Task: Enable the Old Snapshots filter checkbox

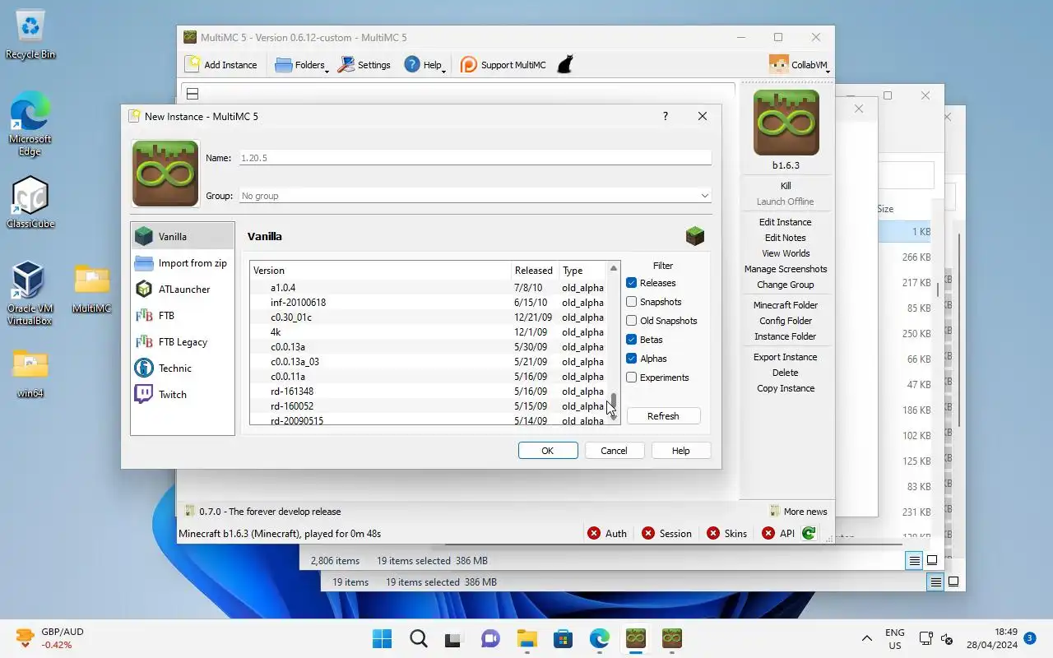Action: point(632,321)
